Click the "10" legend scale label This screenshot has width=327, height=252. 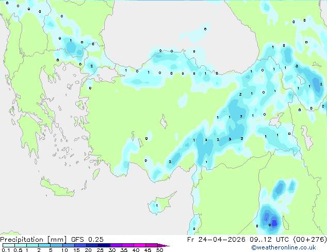click(x=64, y=250)
